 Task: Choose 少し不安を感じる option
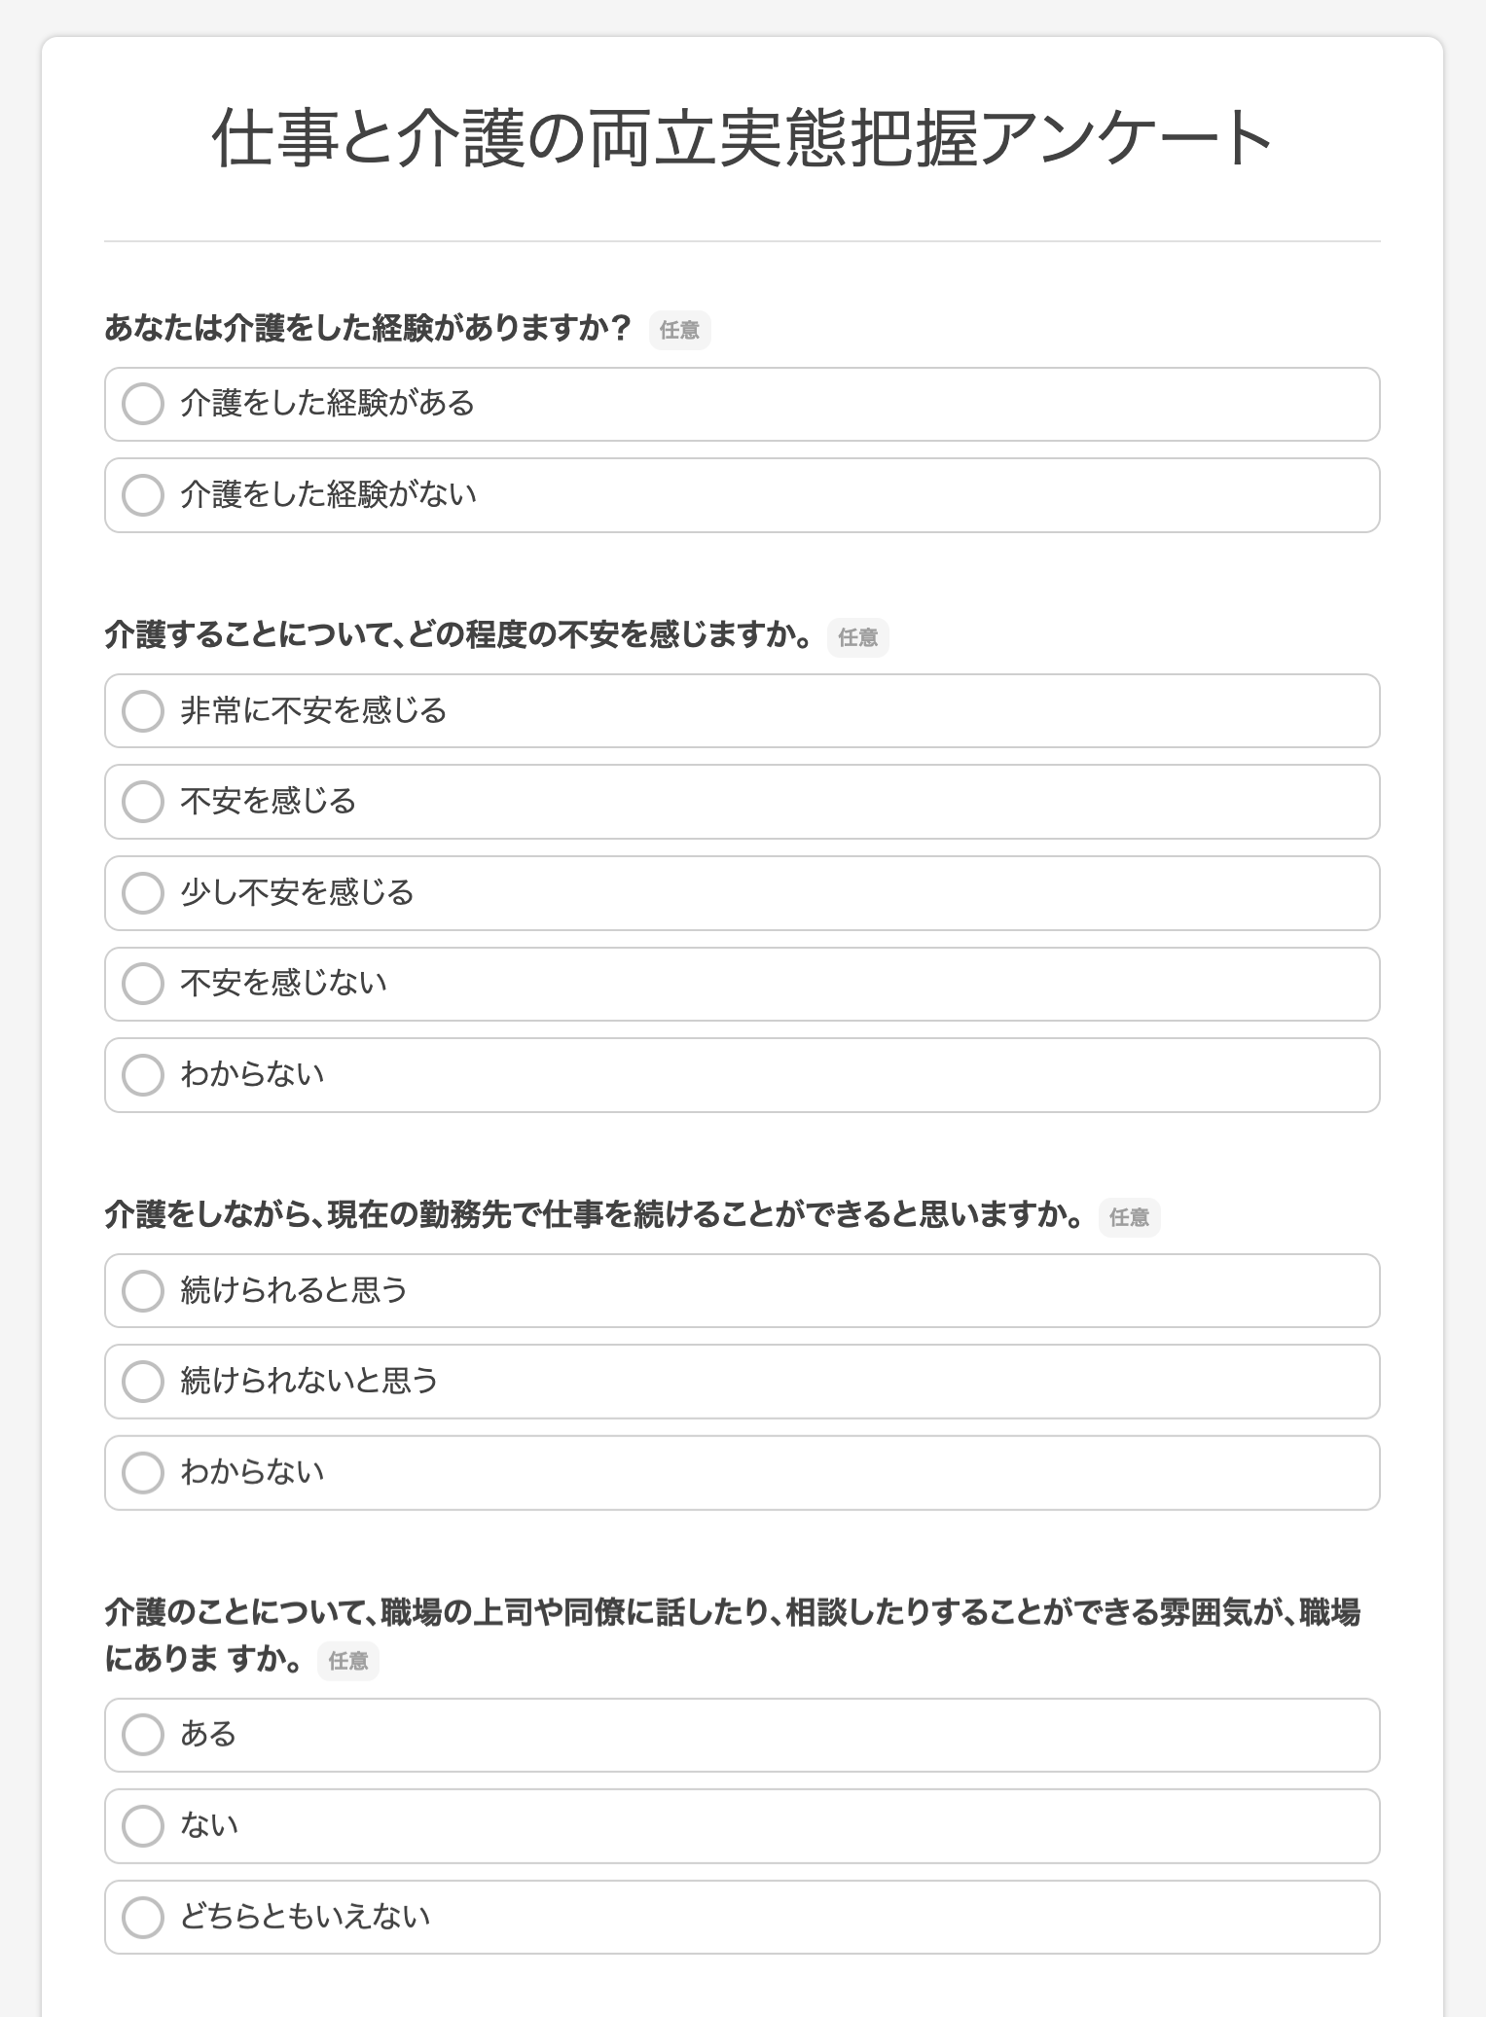[x=143, y=893]
